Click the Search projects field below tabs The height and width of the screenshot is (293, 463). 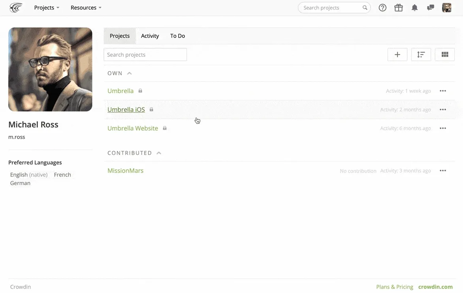click(x=145, y=54)
